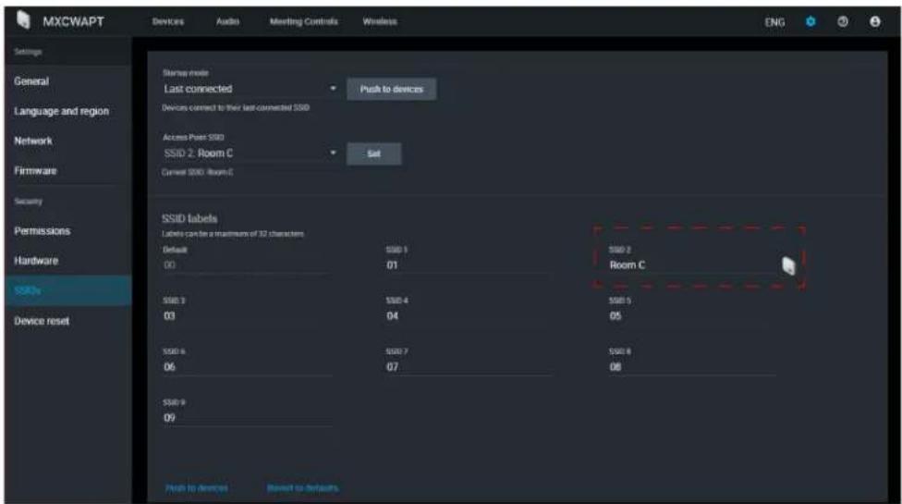
Task: Click the SSID 2 field containing Room C
Action: [x=692, y=265]
